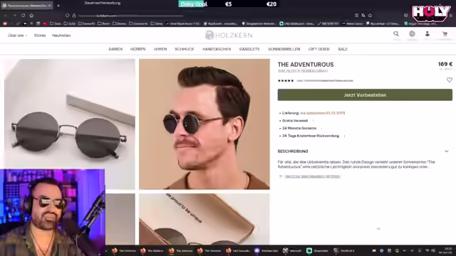Click the translate page icon in address bar
The width and height of the screenshot is (456, 256).
tap(363, 16)
